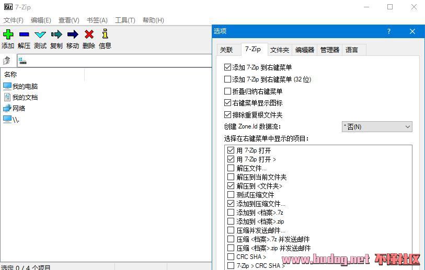Select the 网络 network icon
Image resolution: width=425 pixels, height=270 pixels.
[7, 108]
